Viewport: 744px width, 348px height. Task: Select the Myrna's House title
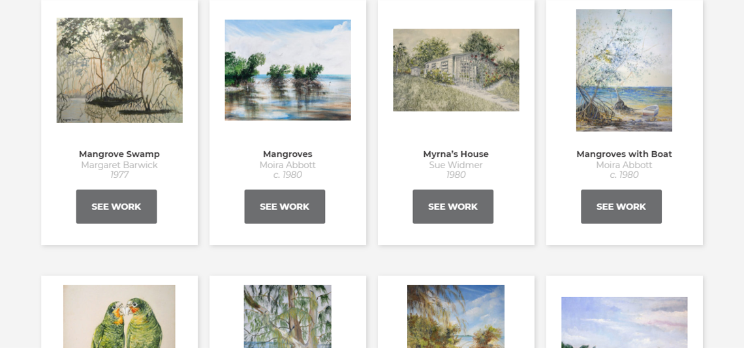[456, 154]
